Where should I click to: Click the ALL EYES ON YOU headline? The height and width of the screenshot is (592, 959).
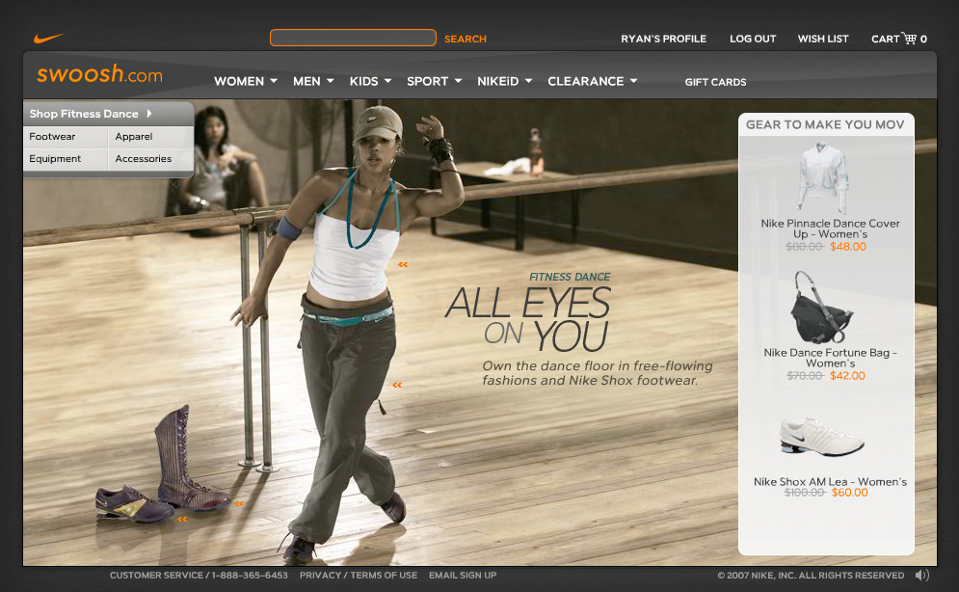point(527,318)
